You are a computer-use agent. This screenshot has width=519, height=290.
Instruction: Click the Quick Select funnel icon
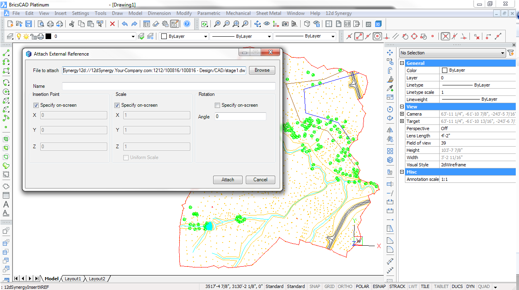coord(511,53)
